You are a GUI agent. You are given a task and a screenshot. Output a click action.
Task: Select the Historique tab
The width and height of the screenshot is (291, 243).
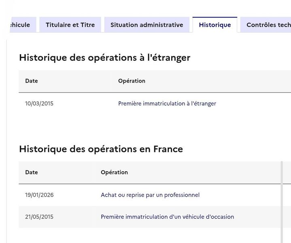coord(215,25)
